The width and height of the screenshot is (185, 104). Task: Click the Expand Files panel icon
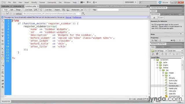(x=182, y=54)
